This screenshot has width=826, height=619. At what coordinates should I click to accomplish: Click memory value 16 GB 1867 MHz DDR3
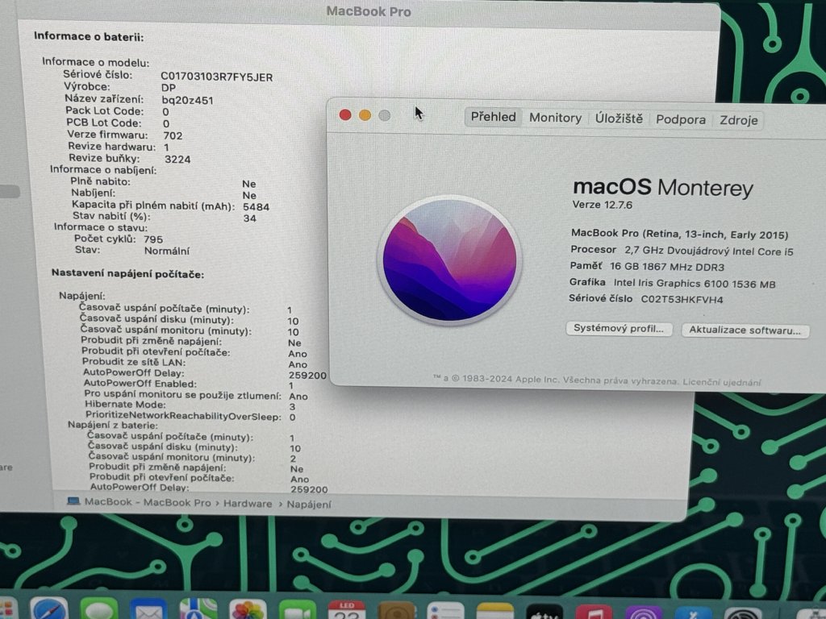pyautogui.click(x=667, y=267)
